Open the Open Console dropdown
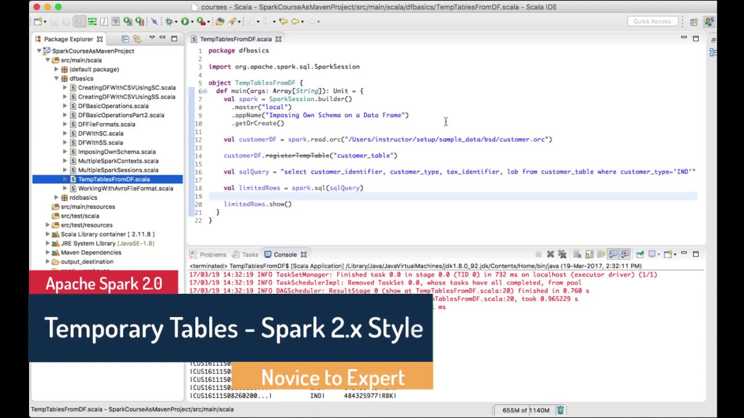Image resolution: width=744 pixels, height=418 pixels. [x=675, y=254]
